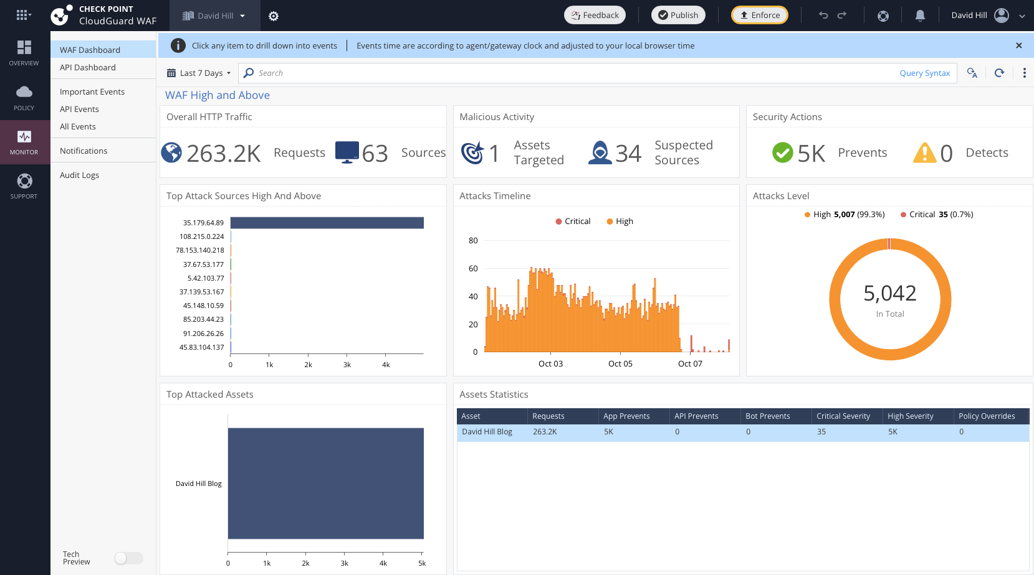The image size is (1034, 575).
Task: Toggle Critical series in Attacks Timeline legend
Action: click(x=573, y=222)
